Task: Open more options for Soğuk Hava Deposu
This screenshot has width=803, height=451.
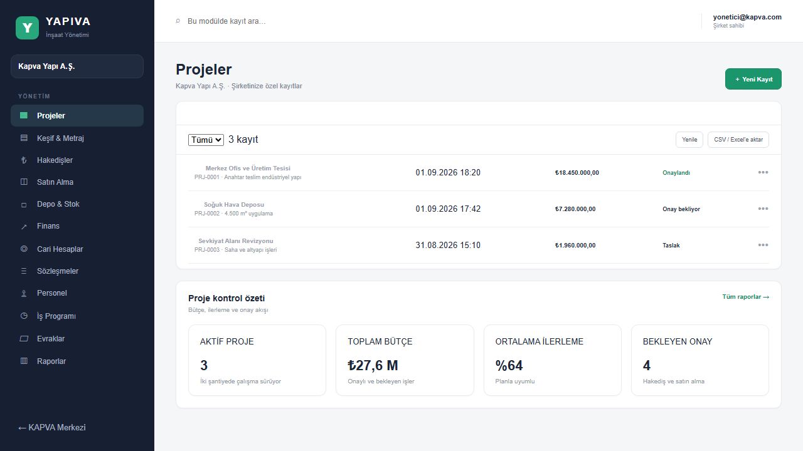Action: (763, 209)
